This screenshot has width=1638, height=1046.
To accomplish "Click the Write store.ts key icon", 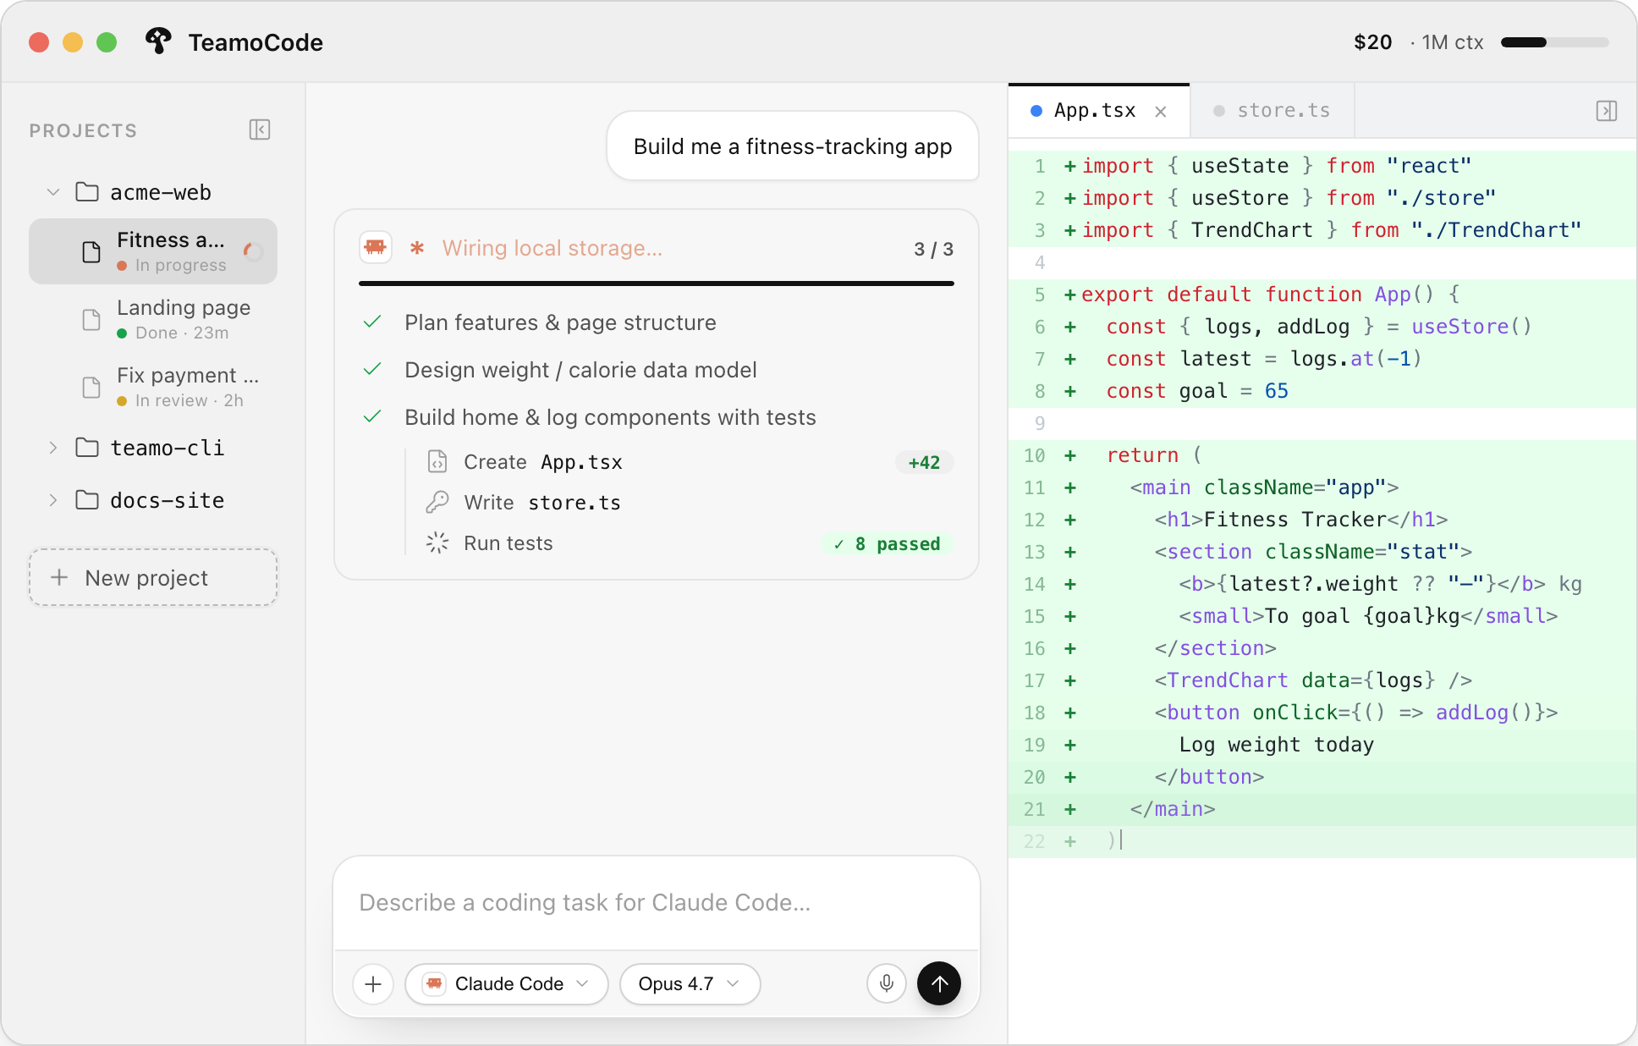I will click(x=437, y=502).
